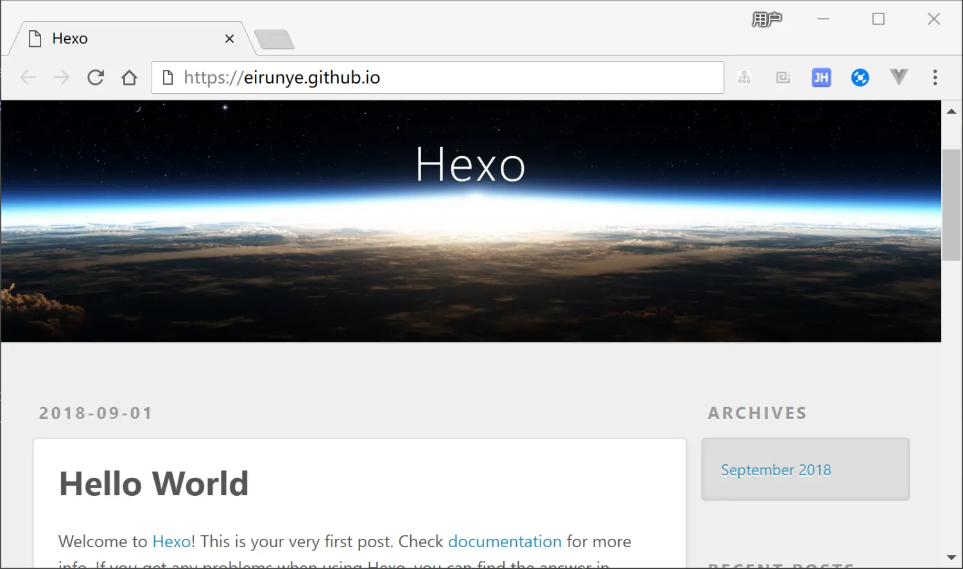Click the ARCHIVES widget heading

(758, 413)
